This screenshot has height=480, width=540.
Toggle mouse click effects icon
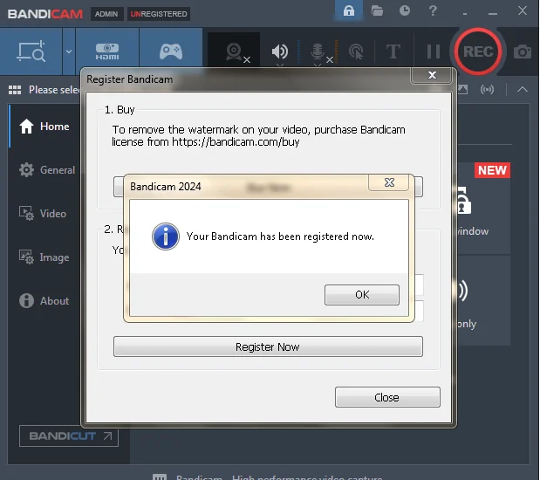click(356, 51)
